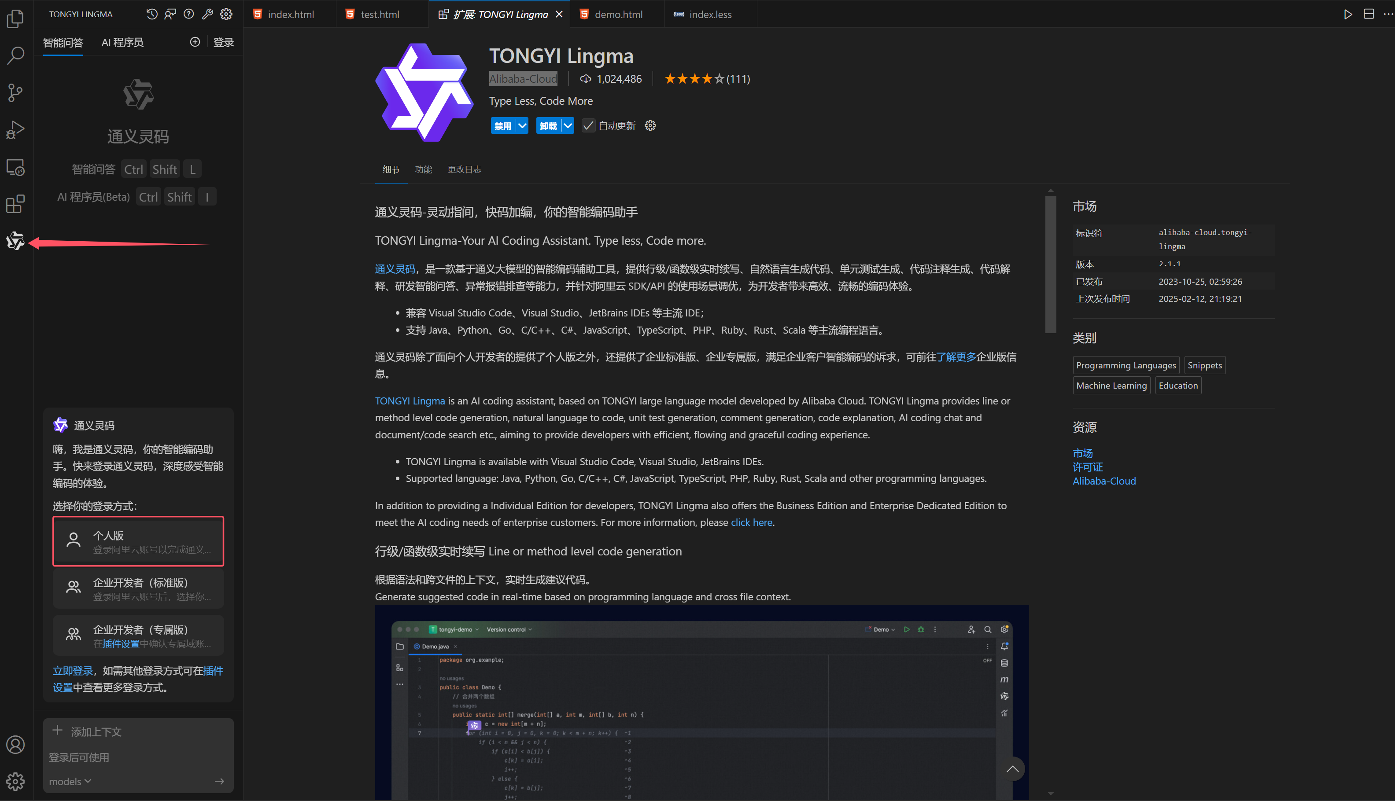Open more actions ellipsis in editor title

point(1388,14)
